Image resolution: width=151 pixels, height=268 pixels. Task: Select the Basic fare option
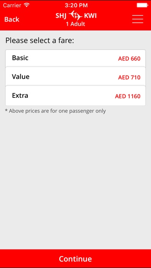pos(75,58)
